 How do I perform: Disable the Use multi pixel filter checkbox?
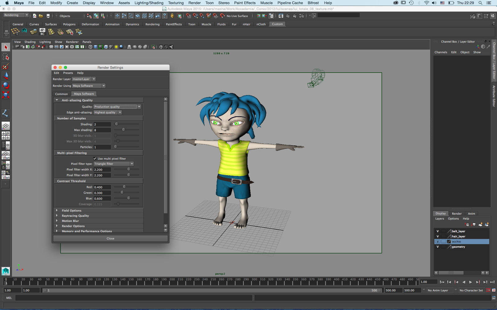(95, 158)
